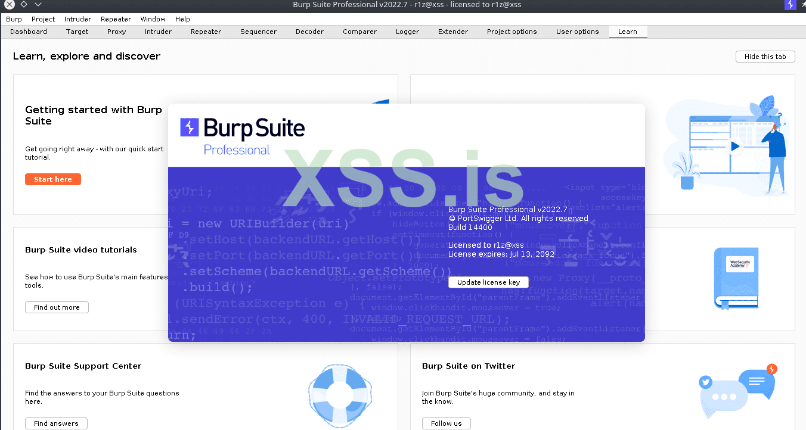Click Find out more for video tutorials
The width and height of the screenshot is (806, 430).
(57, 307)
